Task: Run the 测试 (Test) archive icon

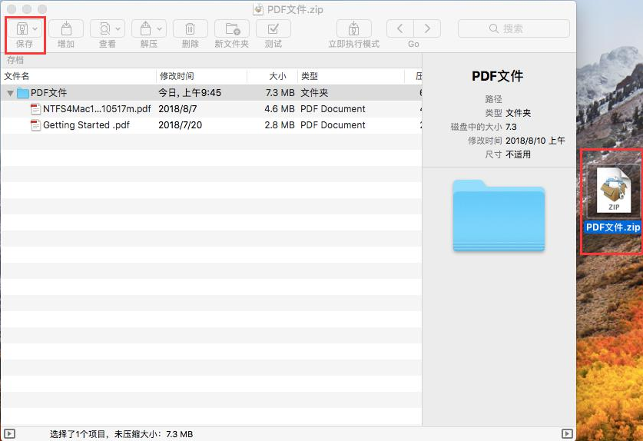Action: [273, 29]
